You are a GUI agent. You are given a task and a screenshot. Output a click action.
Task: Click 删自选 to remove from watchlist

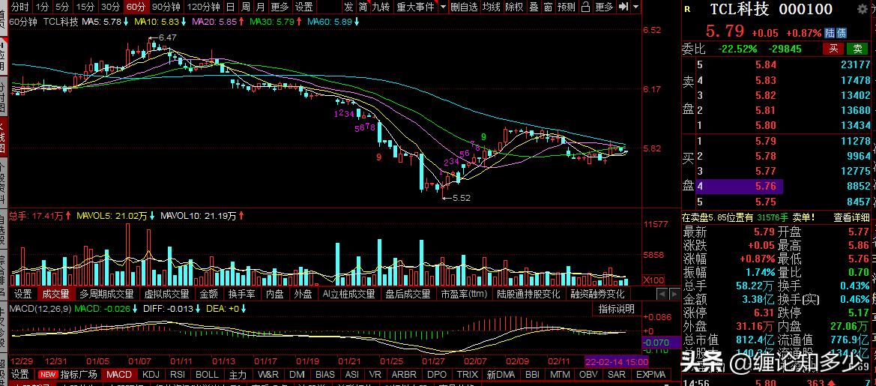465,7
